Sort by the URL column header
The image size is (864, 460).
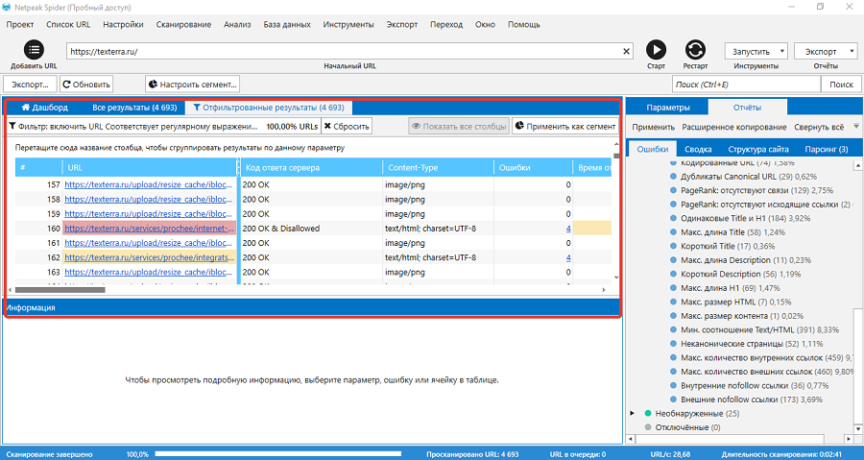[149, 167]
